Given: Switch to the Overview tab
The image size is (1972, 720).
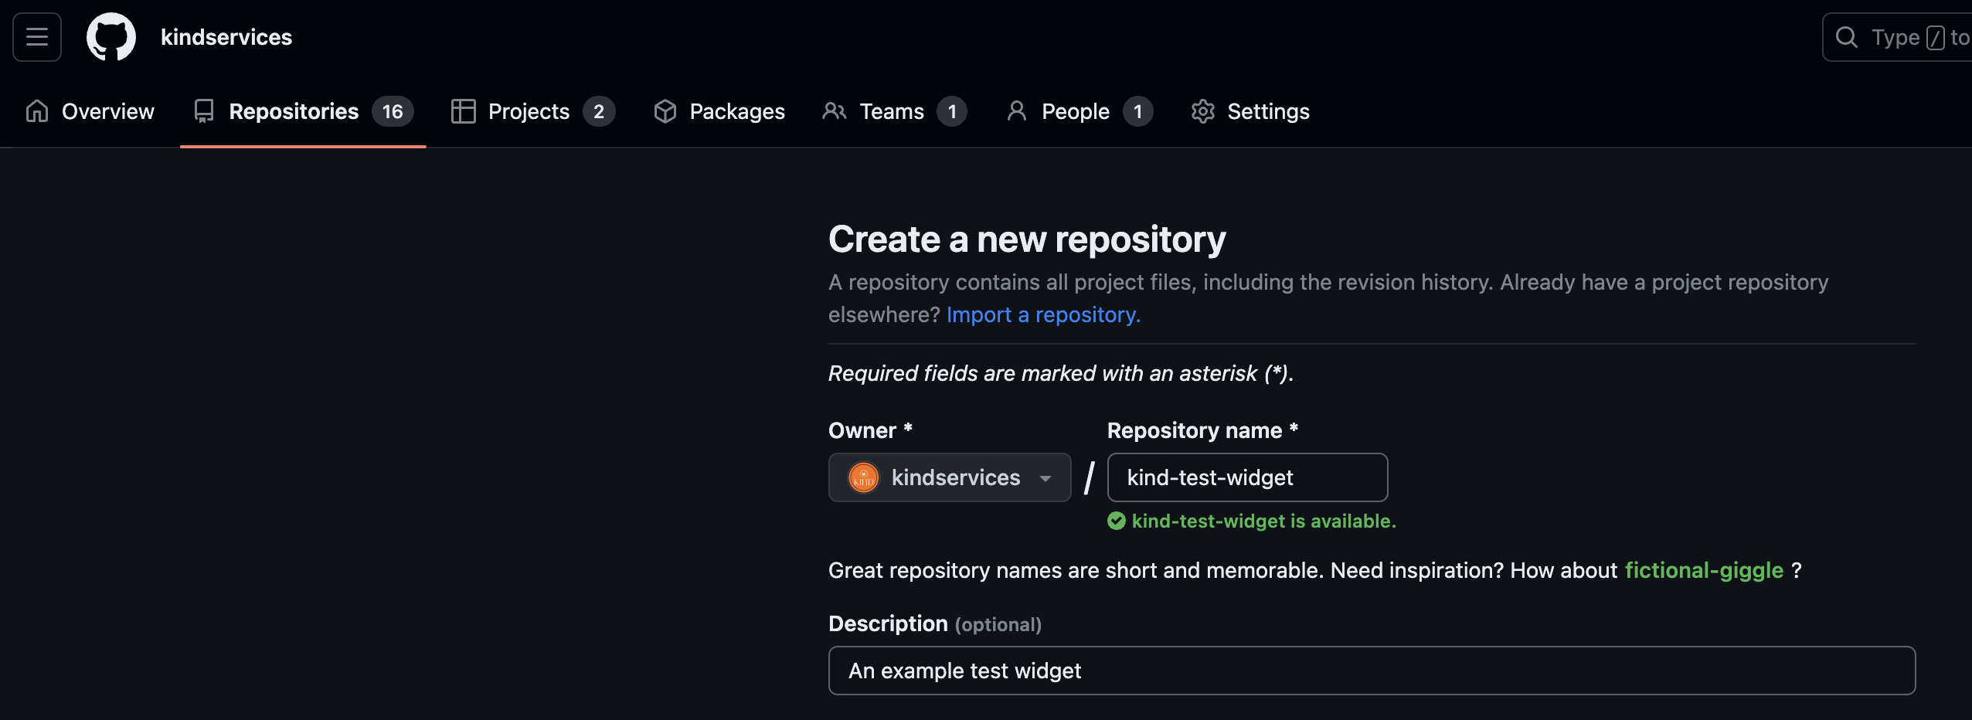Looking at the screenshot, I should pos(90,111).
